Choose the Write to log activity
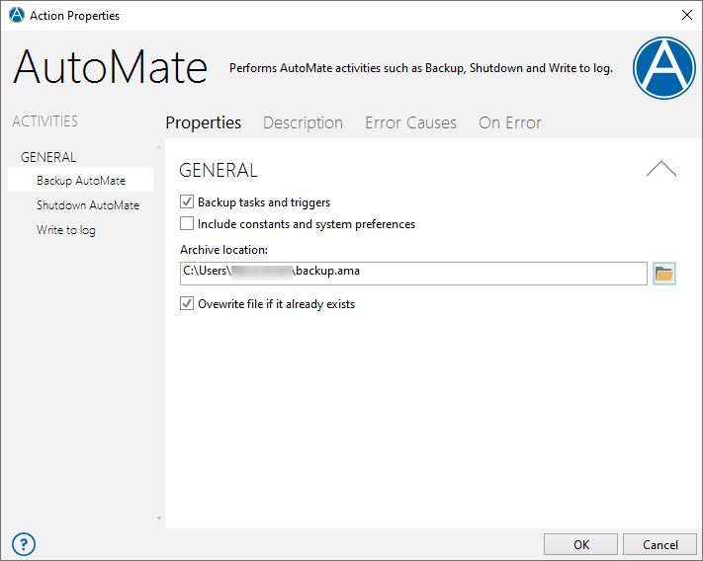Viewport: 703px width, 561px height. [66, 230]
